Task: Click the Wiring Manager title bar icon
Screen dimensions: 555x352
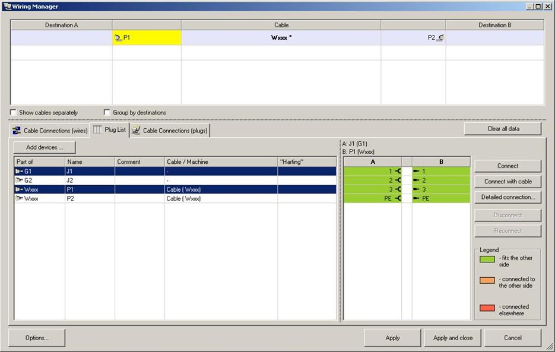Action: 7,6
